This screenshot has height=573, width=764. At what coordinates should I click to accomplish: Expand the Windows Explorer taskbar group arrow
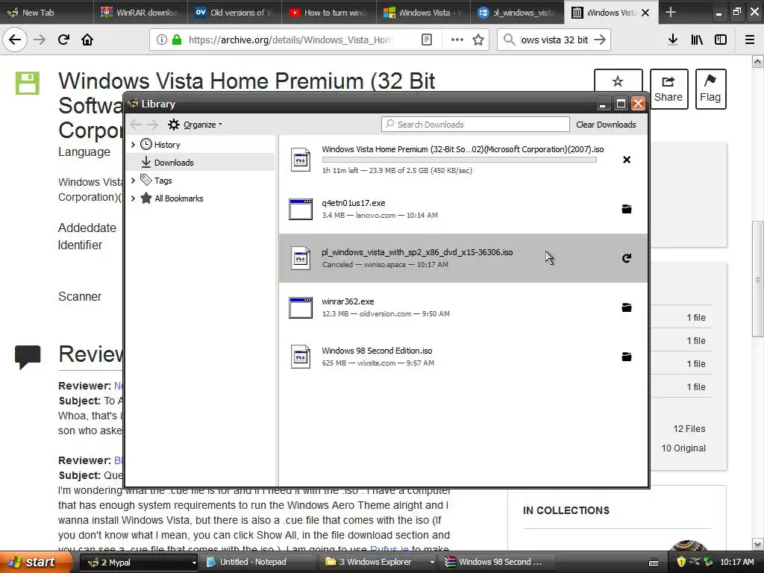point(432,563)
